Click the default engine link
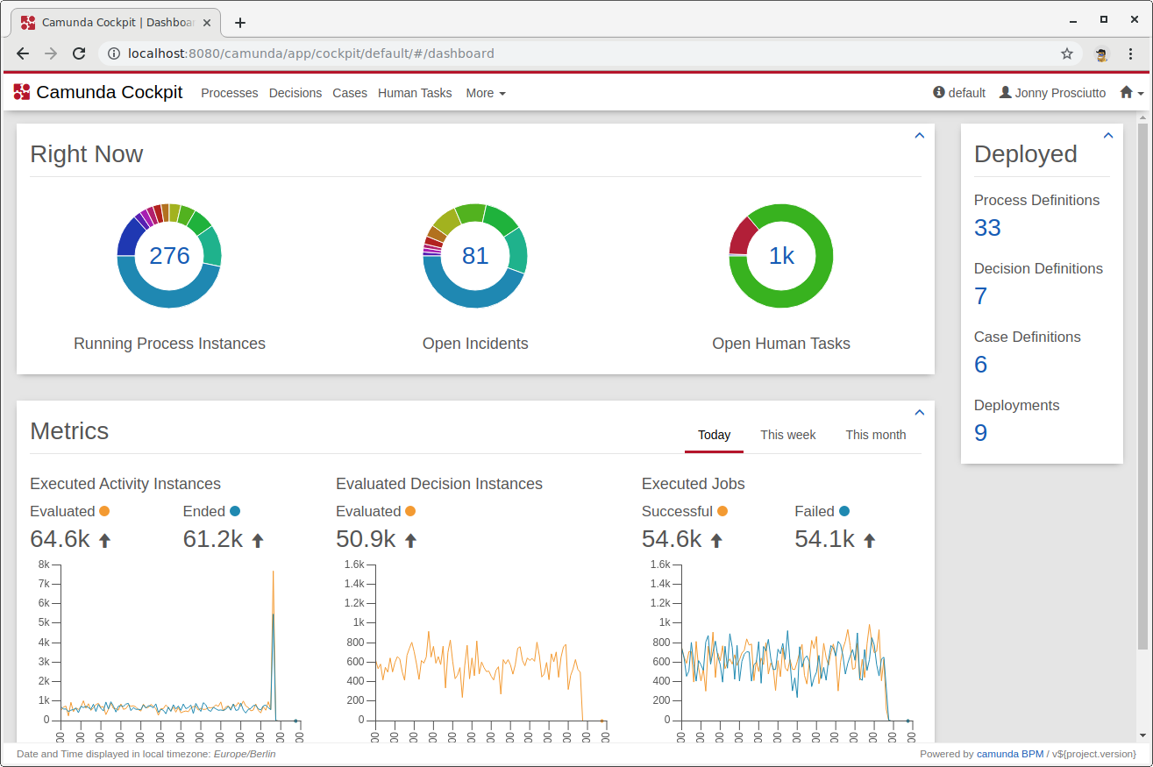This screenshot has height=767, width=1153. (x=959, y=93)
